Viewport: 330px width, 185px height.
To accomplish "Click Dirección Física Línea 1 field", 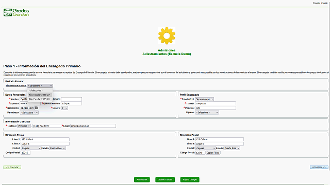I will coord(45,139).
